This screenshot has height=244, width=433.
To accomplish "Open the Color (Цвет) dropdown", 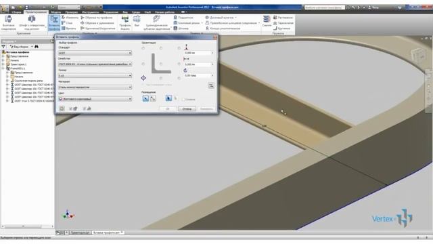I will pos(95,99).
